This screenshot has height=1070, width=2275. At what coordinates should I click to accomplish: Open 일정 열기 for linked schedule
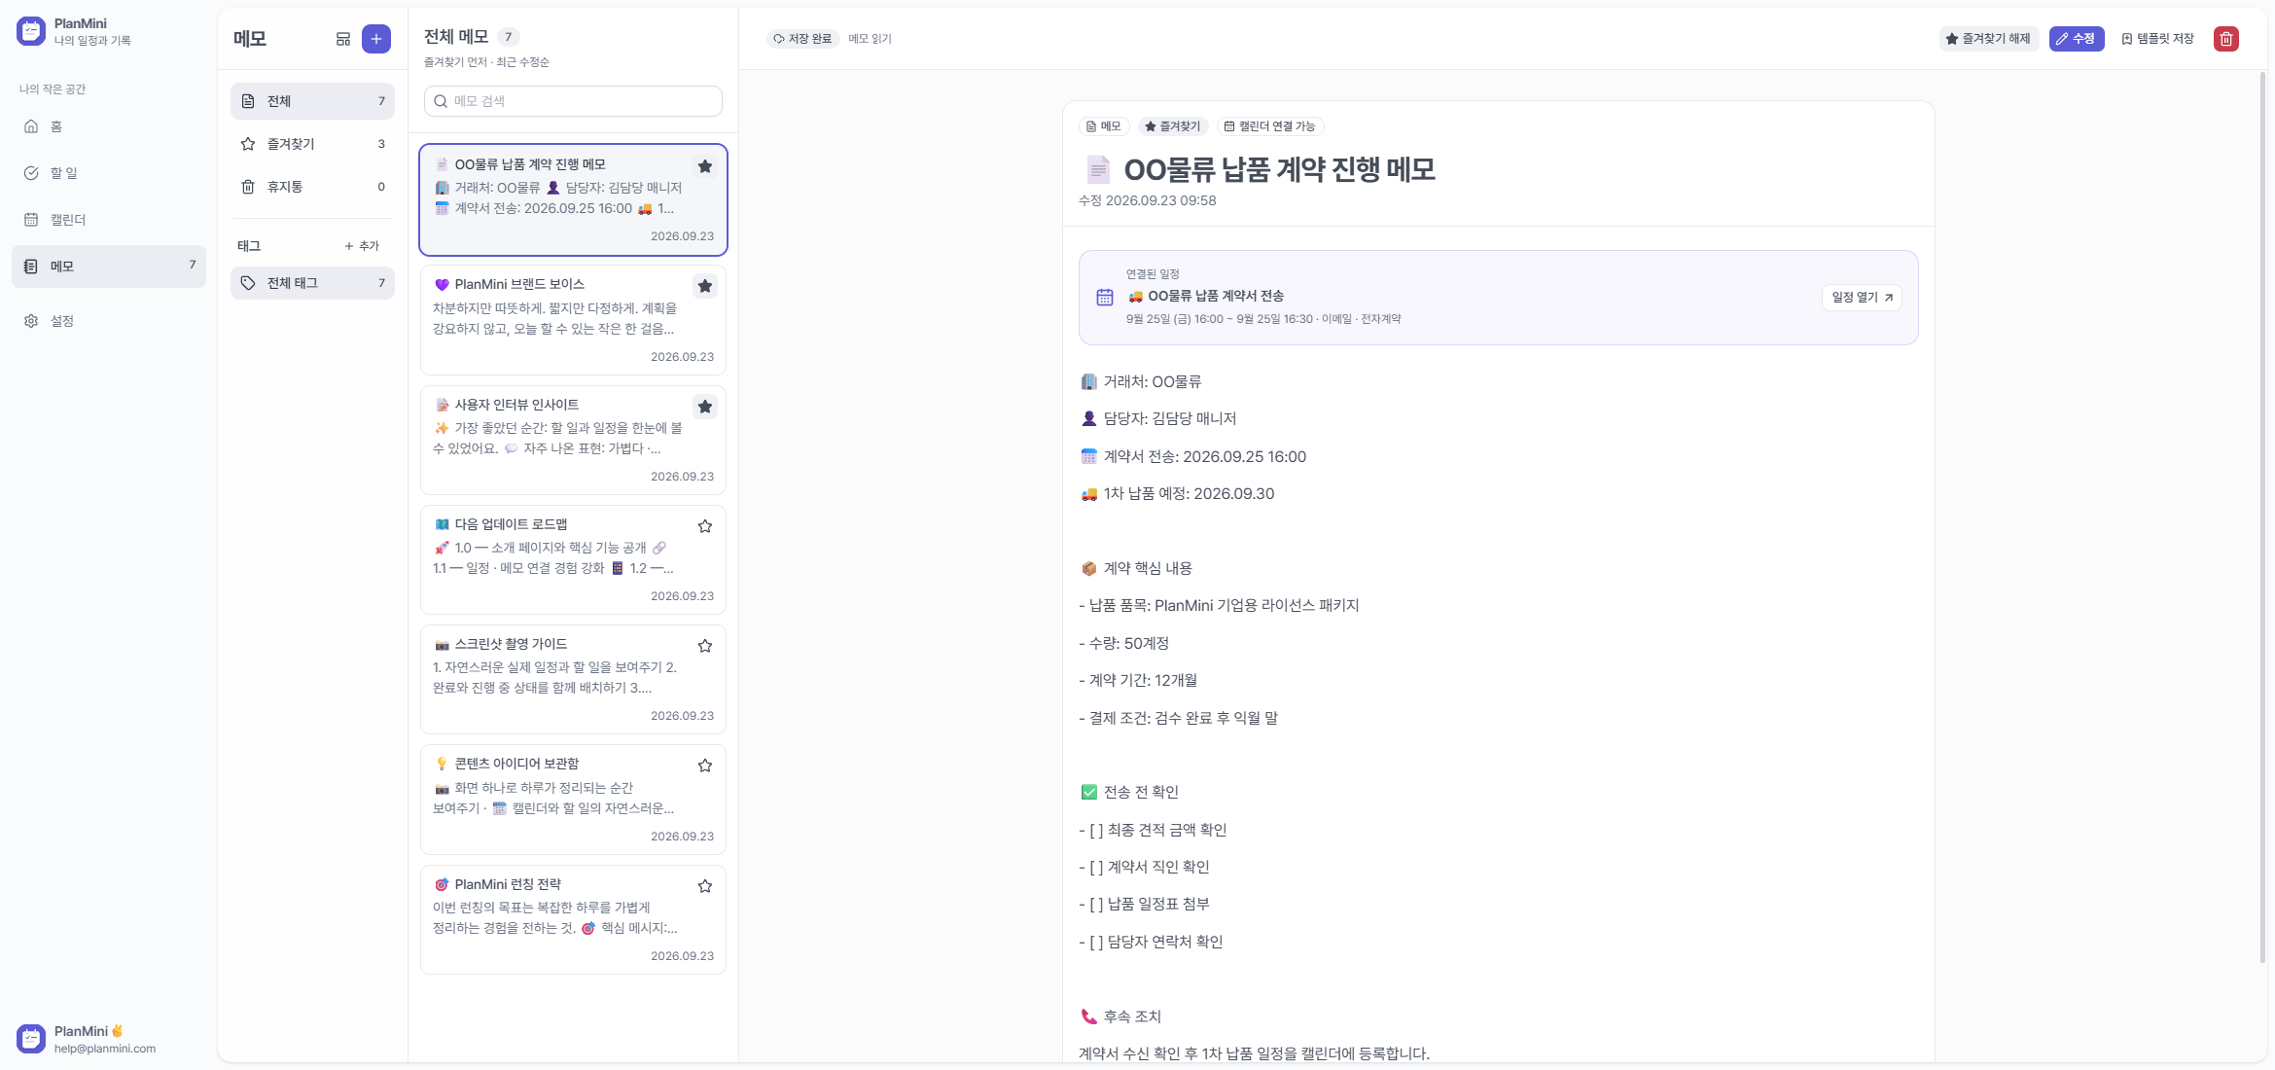[1862, 298]
